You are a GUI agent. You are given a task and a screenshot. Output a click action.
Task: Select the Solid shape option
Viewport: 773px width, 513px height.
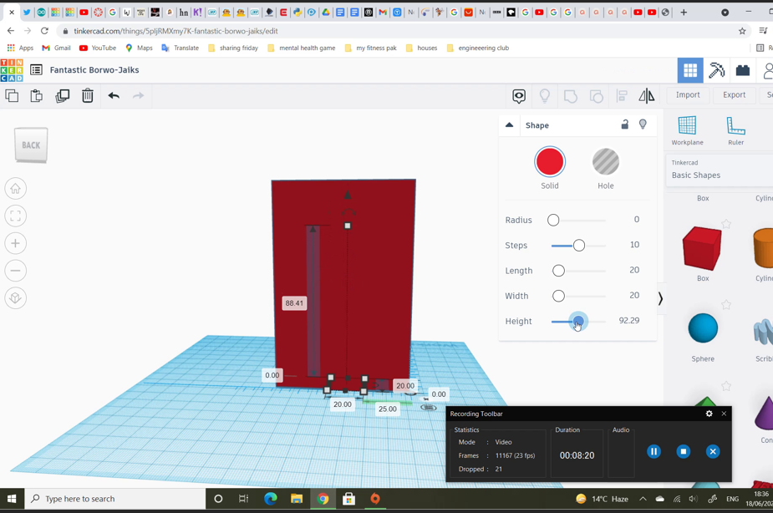(x=550, y=162)
